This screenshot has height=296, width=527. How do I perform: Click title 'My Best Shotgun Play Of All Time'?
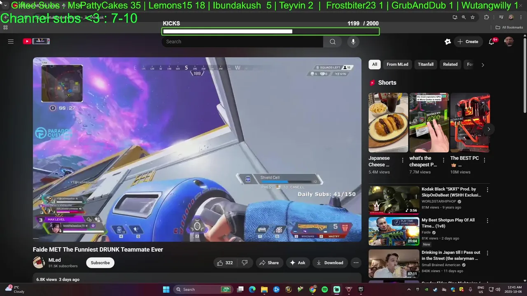(x=448, y=223)
